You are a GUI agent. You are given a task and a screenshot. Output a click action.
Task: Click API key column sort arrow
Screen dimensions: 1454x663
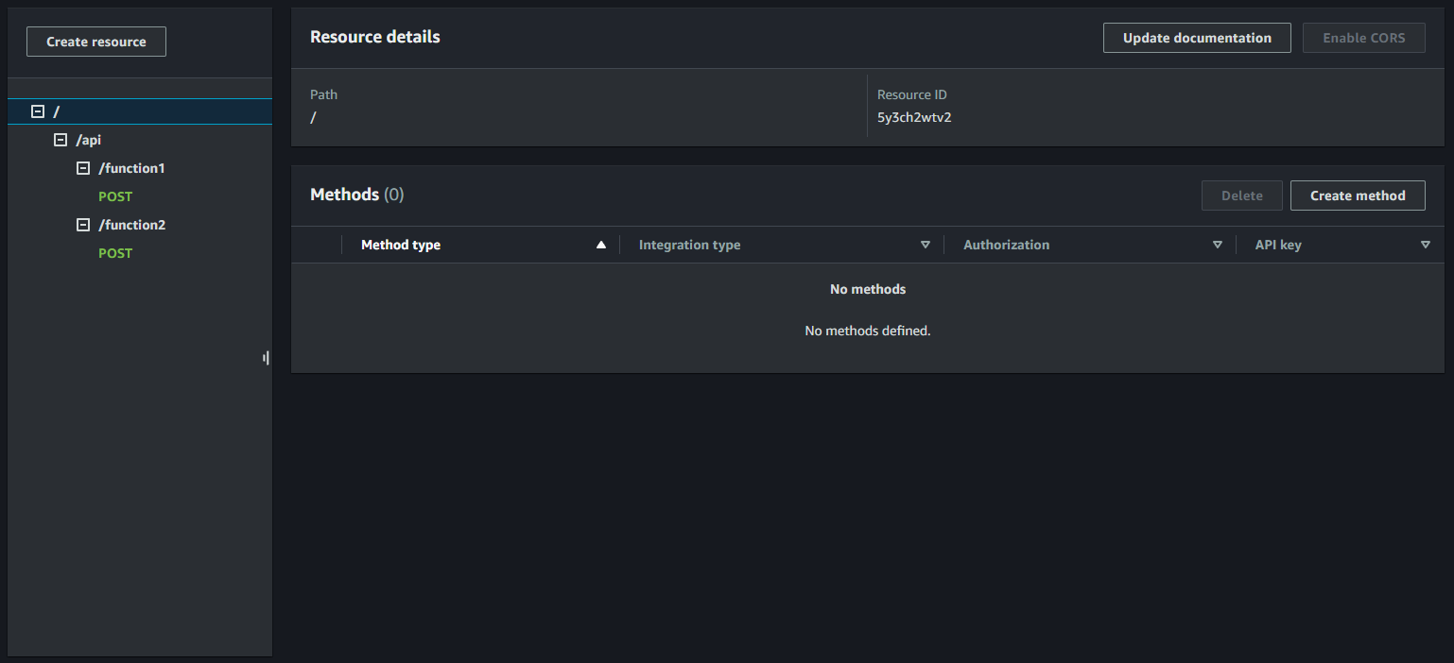click(1425, 245)
